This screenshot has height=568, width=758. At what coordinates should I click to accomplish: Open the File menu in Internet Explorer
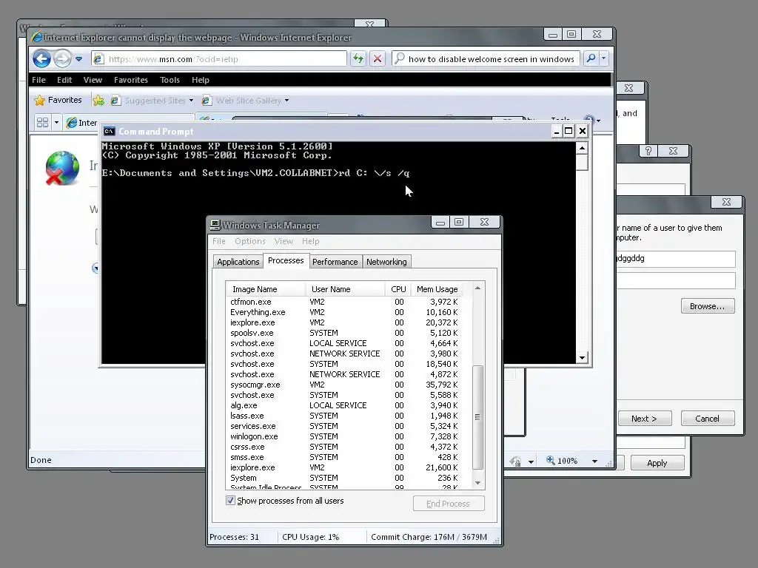[38, 80]
